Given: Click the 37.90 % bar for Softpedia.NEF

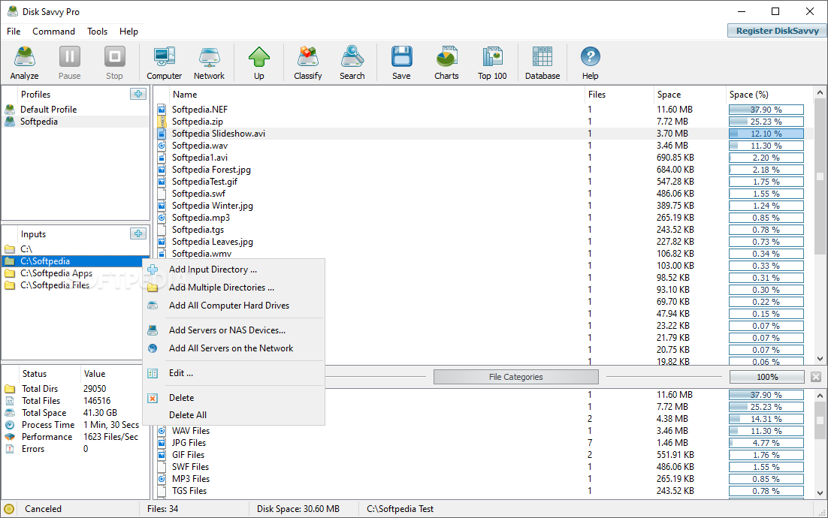Looking at the screenshot, I should pyautogui.click(x=766, y=110).
